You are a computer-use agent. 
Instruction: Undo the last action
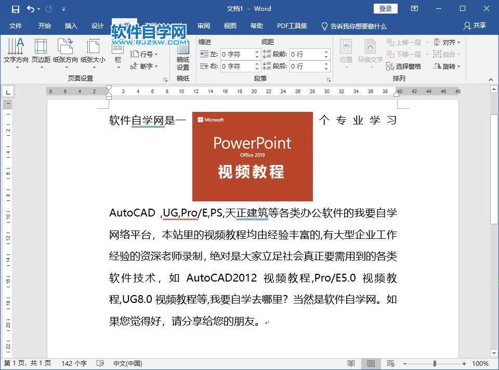pos(31,9)
